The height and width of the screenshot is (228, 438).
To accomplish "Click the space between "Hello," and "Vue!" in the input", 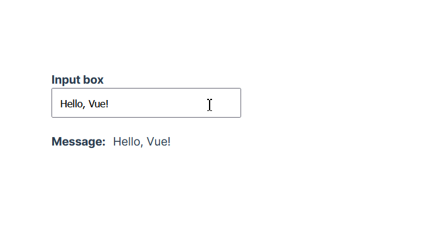I will [87, 104].
